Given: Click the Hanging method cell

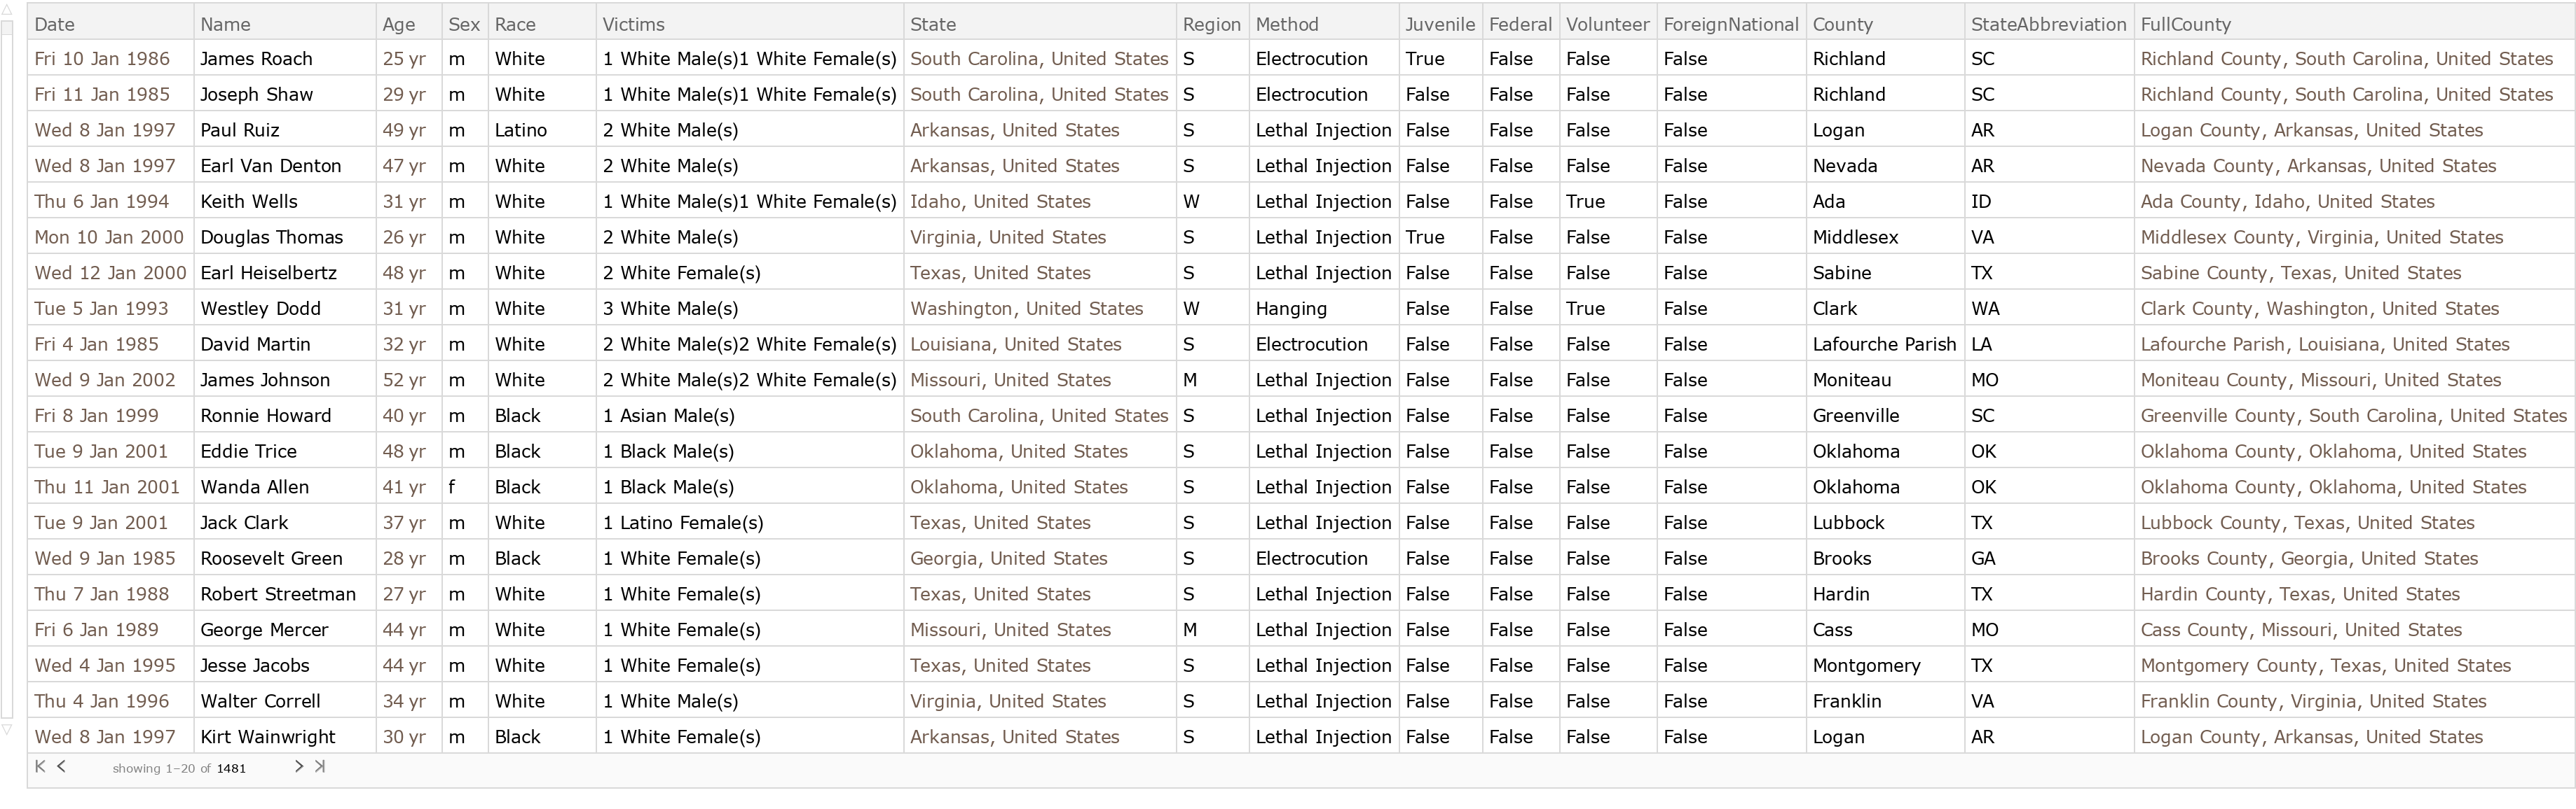Looking at the screenshot, I should pos(1290,309).
